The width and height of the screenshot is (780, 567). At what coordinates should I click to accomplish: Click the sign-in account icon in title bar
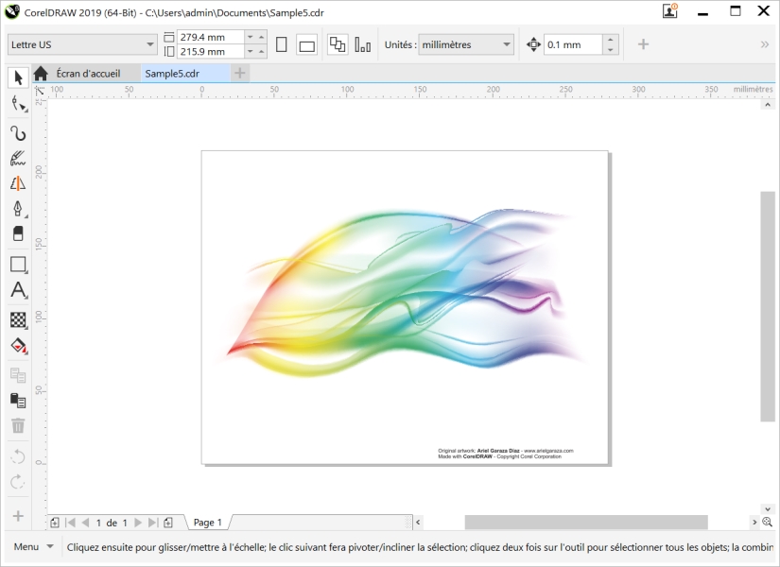pyautogui.click(x=670, y=11)
